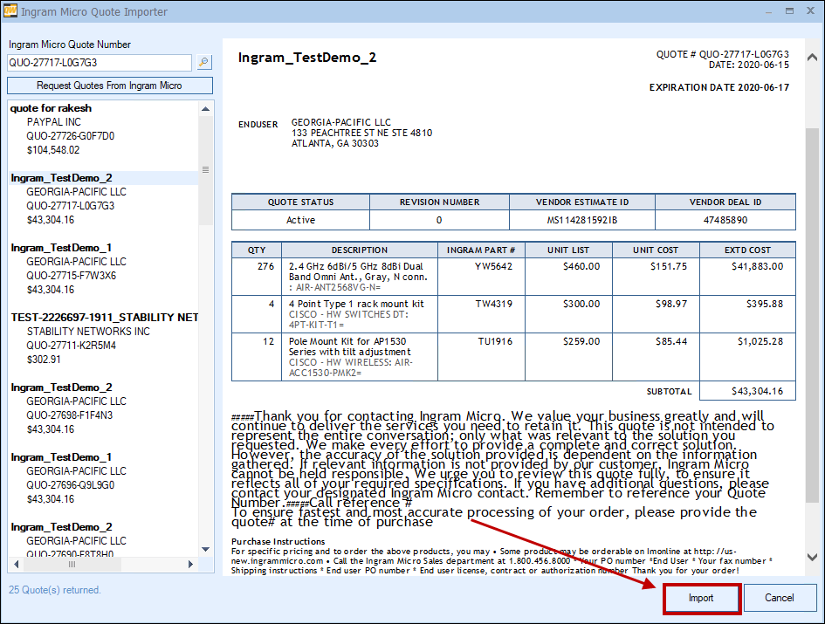Click the Ingram Micro Quote Number label
825x624 pixels.
click(x=70, y=45)
